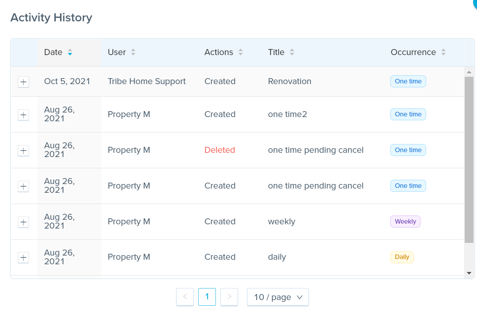Select page 1 in pagination
477x313 pixels.
coord(207,297)
